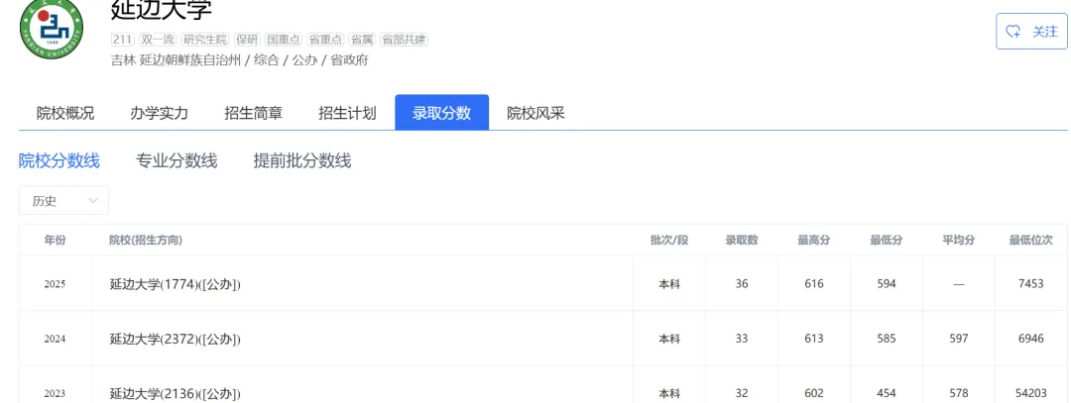Viewport: 1071px width, 403px height.
Task: Select the 院校分数线 sub-tab
Action: click(x=59, y=160)
